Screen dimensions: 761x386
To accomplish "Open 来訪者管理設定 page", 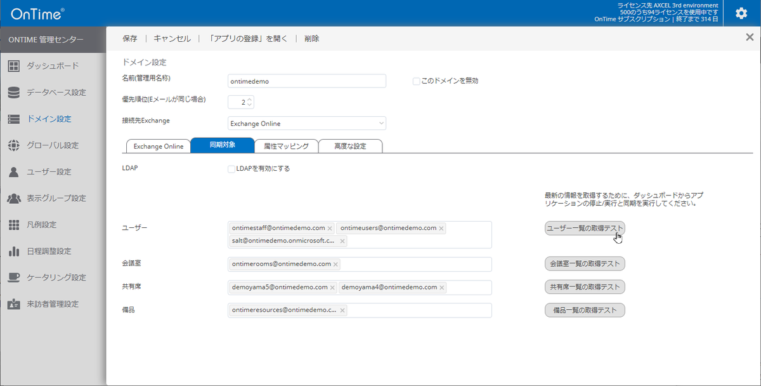I will (x=53, y=304).
